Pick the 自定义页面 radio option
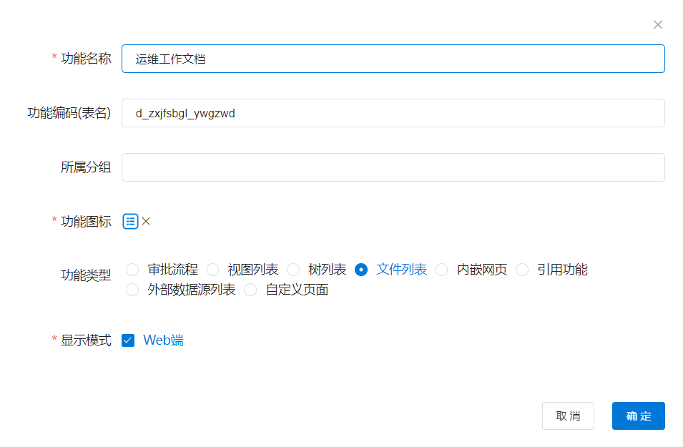This screenshot has height=447, width=683. coord(250,290)
